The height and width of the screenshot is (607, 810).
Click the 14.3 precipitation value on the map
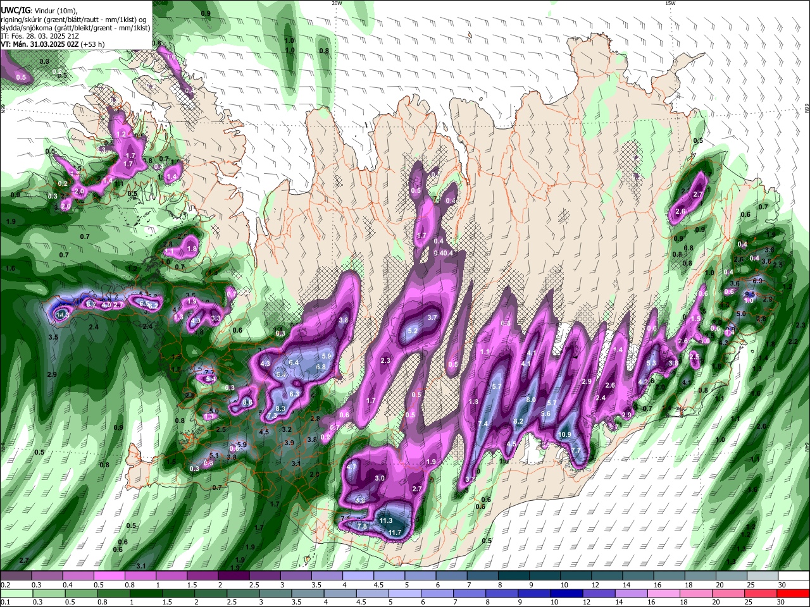click(x=62, y=314)
